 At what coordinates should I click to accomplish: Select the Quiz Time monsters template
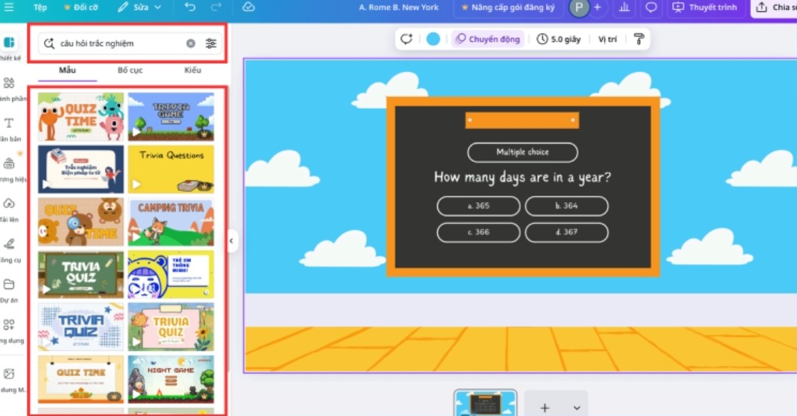pos(81,116)
